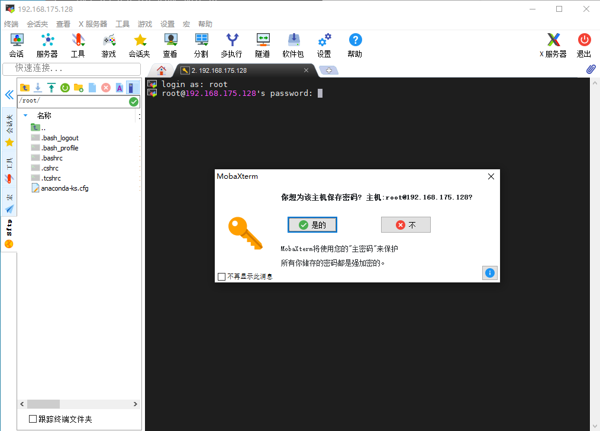The image size is (600, 431).
Task: Click the blue info icon in dialog
Action: point(490,273)
